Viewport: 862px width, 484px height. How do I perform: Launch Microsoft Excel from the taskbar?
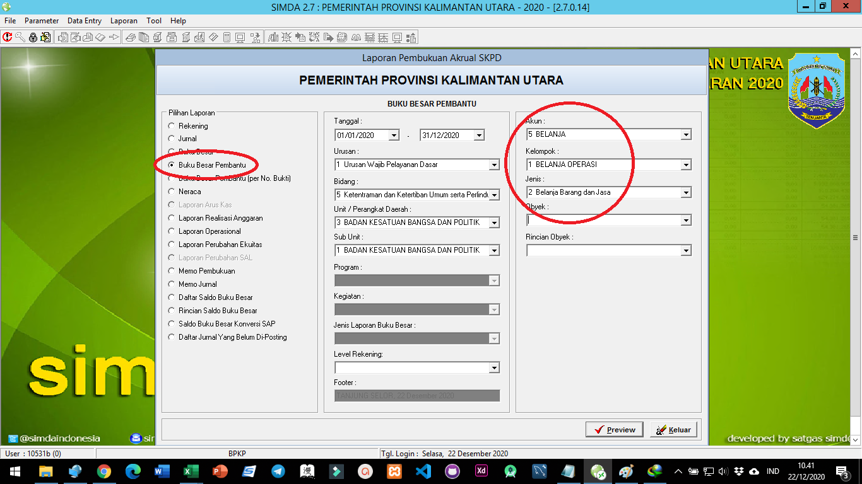(191, 471)
